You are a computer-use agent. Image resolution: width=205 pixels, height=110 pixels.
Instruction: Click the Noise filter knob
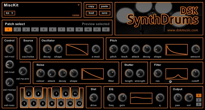click(111, 73)
